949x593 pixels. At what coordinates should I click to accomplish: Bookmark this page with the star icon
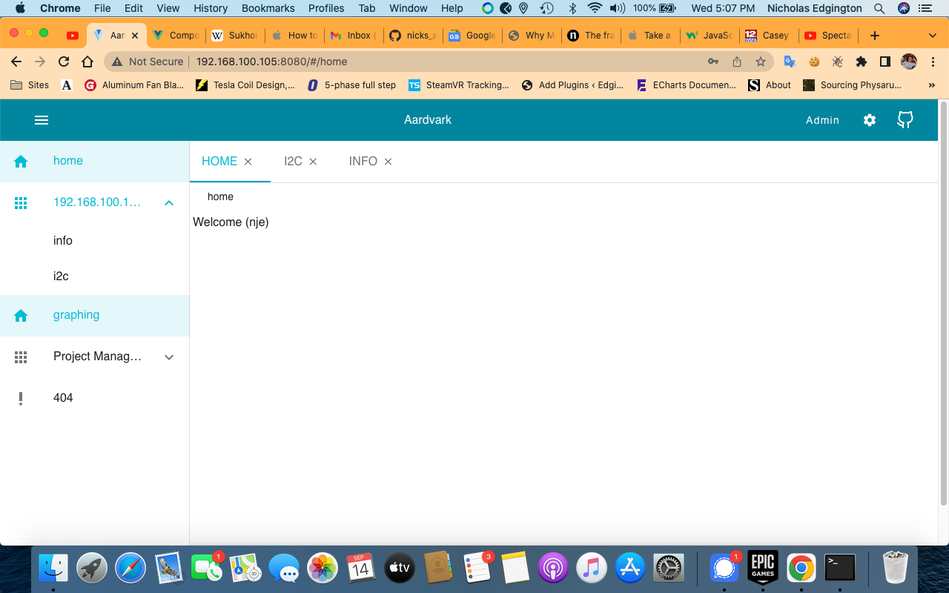coord(760,62)
